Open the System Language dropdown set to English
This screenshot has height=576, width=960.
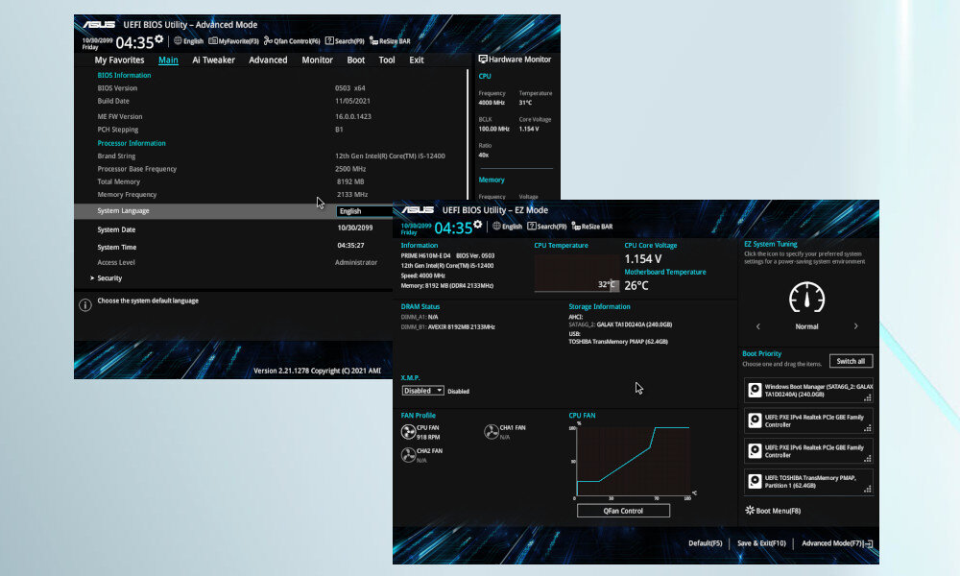click(x=364, y=211)
